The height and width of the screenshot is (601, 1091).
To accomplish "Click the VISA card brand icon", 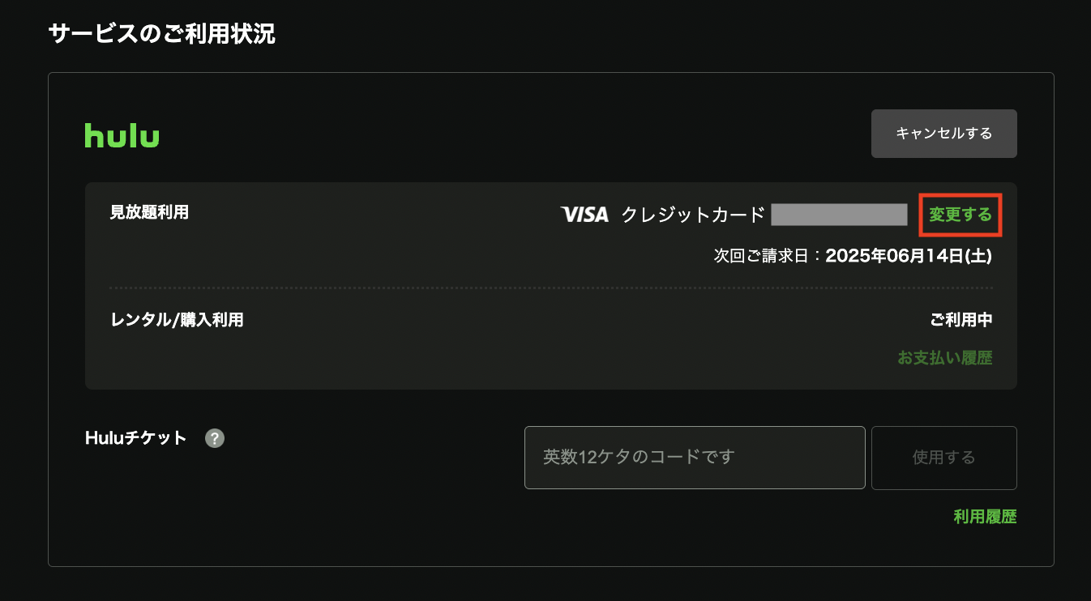I will [x=585, y=215].
